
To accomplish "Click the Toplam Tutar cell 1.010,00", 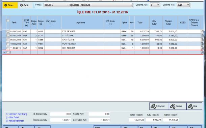I will point(171,48).
